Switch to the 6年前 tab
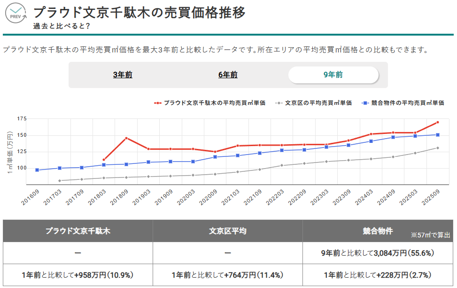This screenshot has width=457, height=288. (x=228, y=75)
